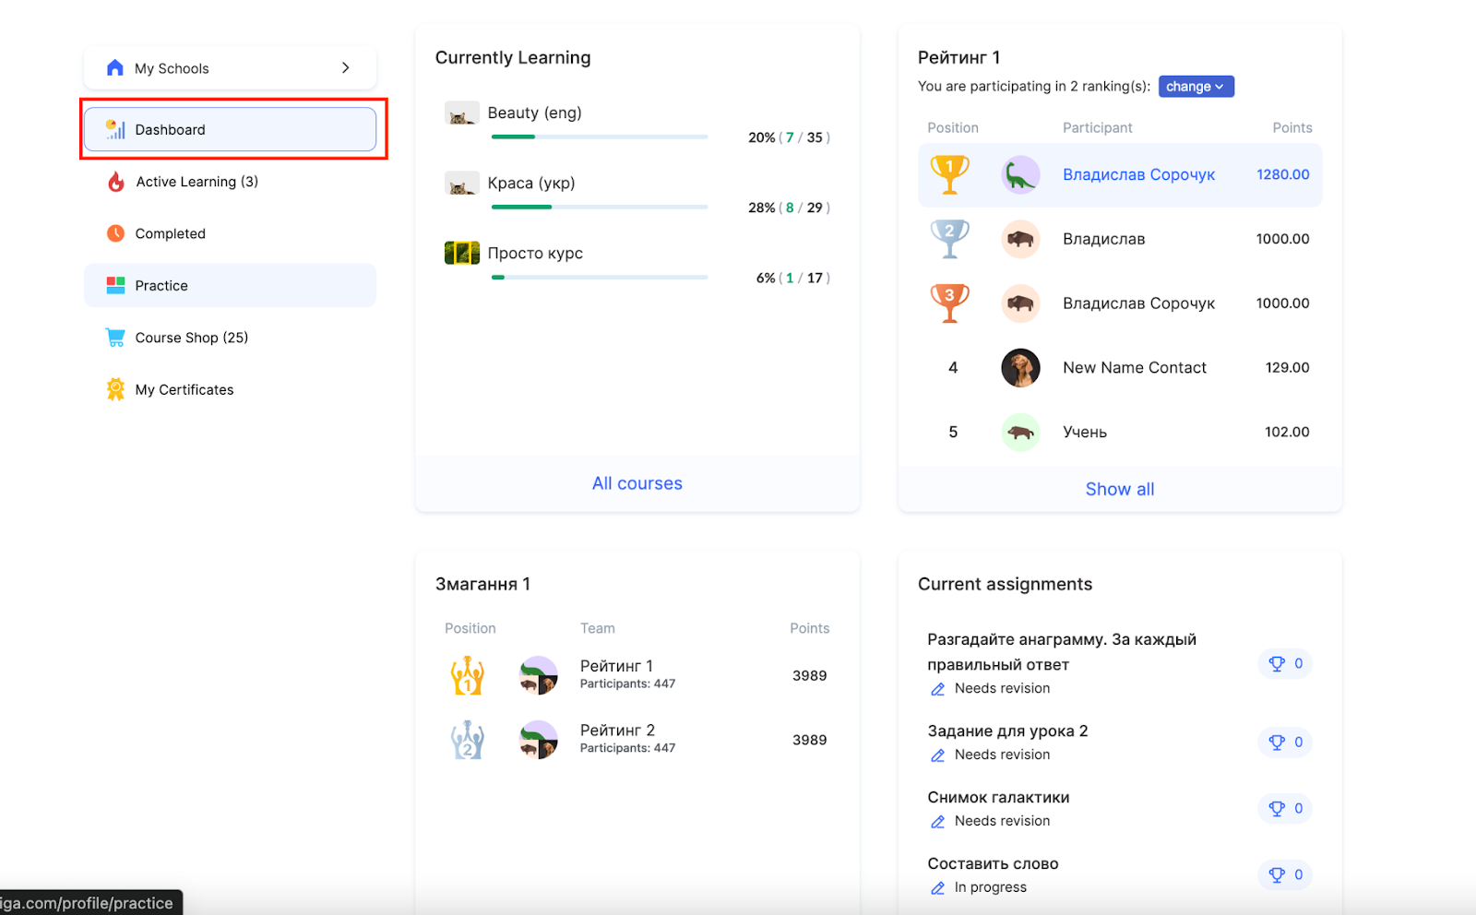The width and height of the screenshot is (1476, 915).
Task: Click the Course Shop cart icon
Action: pos(115,338)
